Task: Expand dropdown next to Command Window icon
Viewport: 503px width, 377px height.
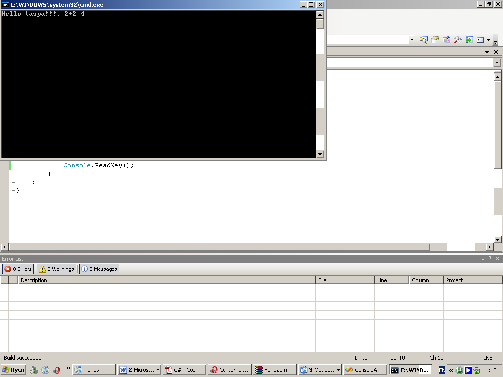Action: coord(488,40)
